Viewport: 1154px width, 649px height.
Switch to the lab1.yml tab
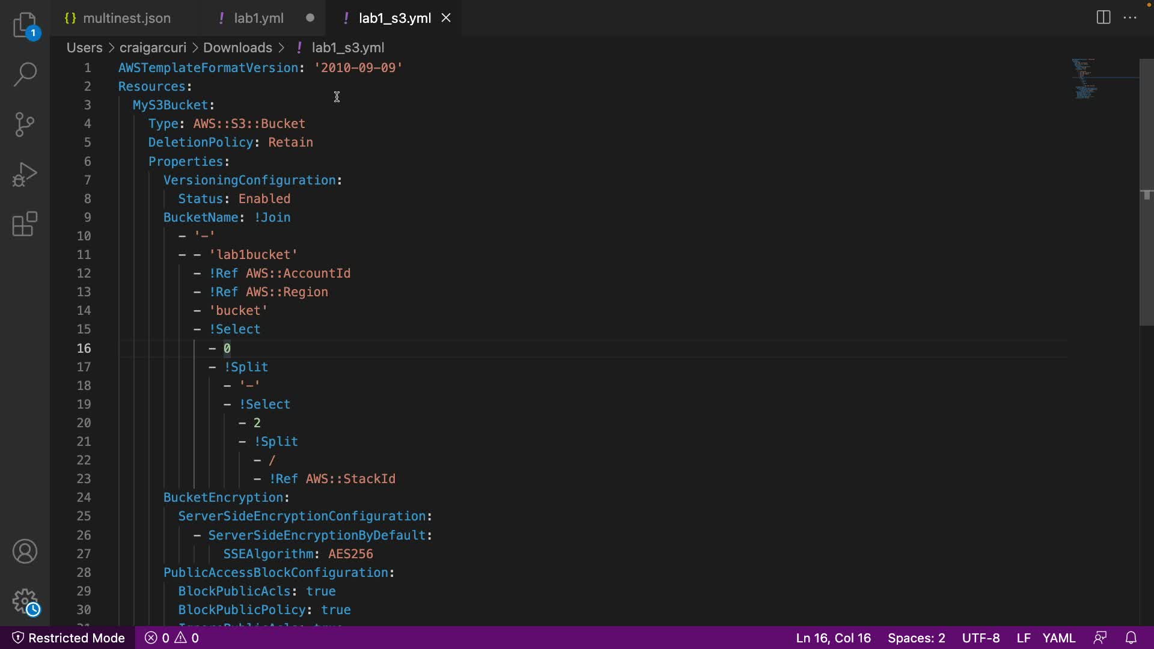[258, 18]
